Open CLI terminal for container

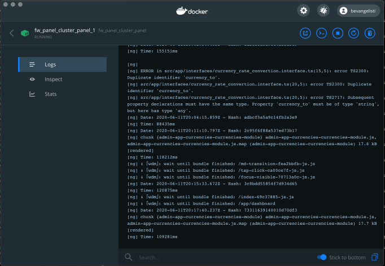coord(321,33)
